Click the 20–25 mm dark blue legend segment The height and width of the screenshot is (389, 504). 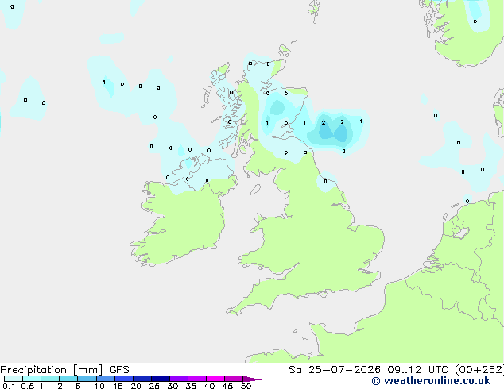142,379
